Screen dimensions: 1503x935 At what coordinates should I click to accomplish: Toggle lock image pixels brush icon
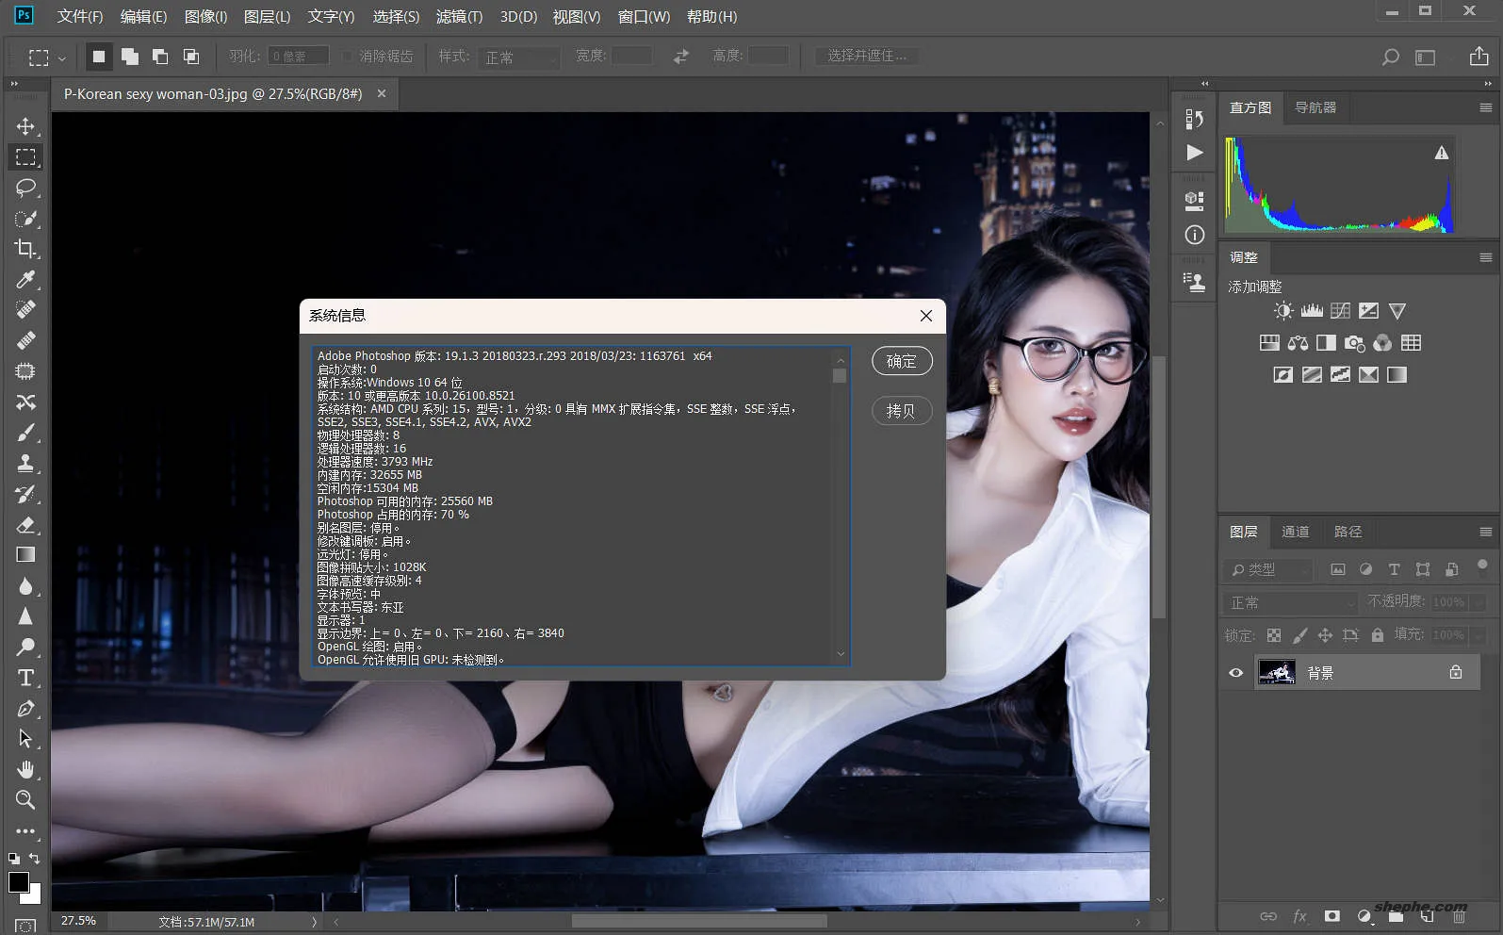tap(1299, 635)
